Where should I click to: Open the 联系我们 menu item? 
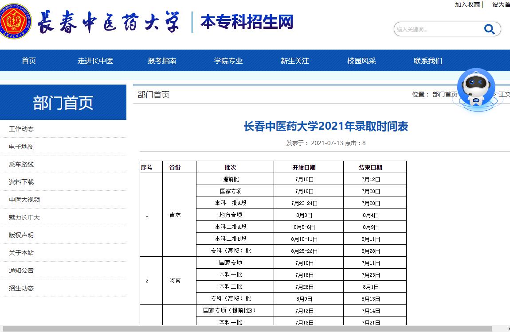[x=428, y=61]
